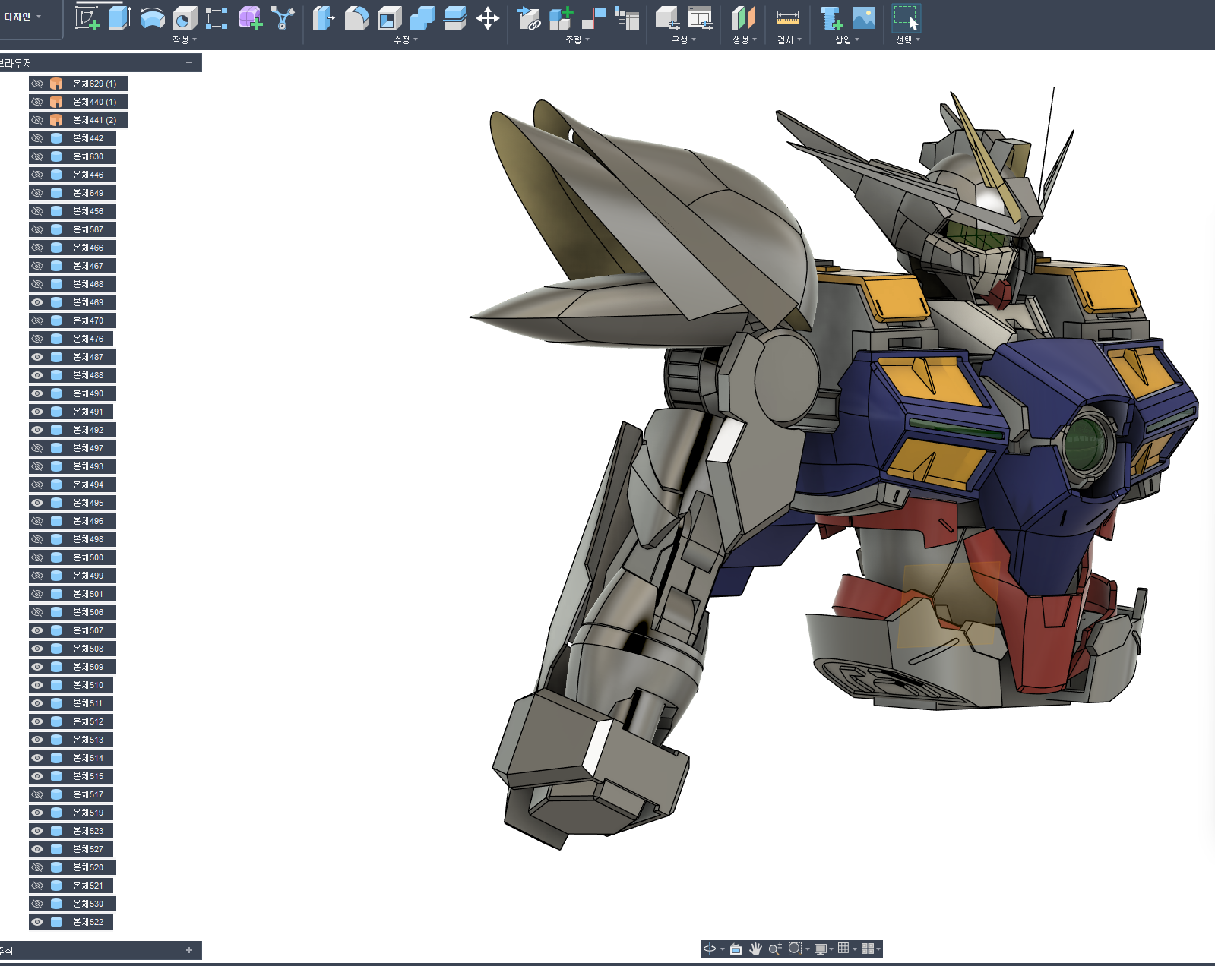Toggle visibility of body 본체522
Image resolution: width=1215 pixels, height=966 pixels.
[37, 922]
